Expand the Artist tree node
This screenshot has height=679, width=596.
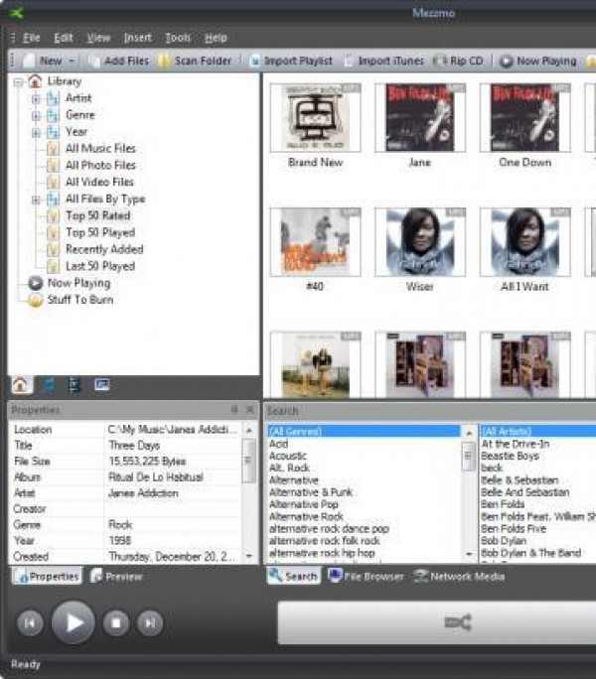(x=36, y=98)
